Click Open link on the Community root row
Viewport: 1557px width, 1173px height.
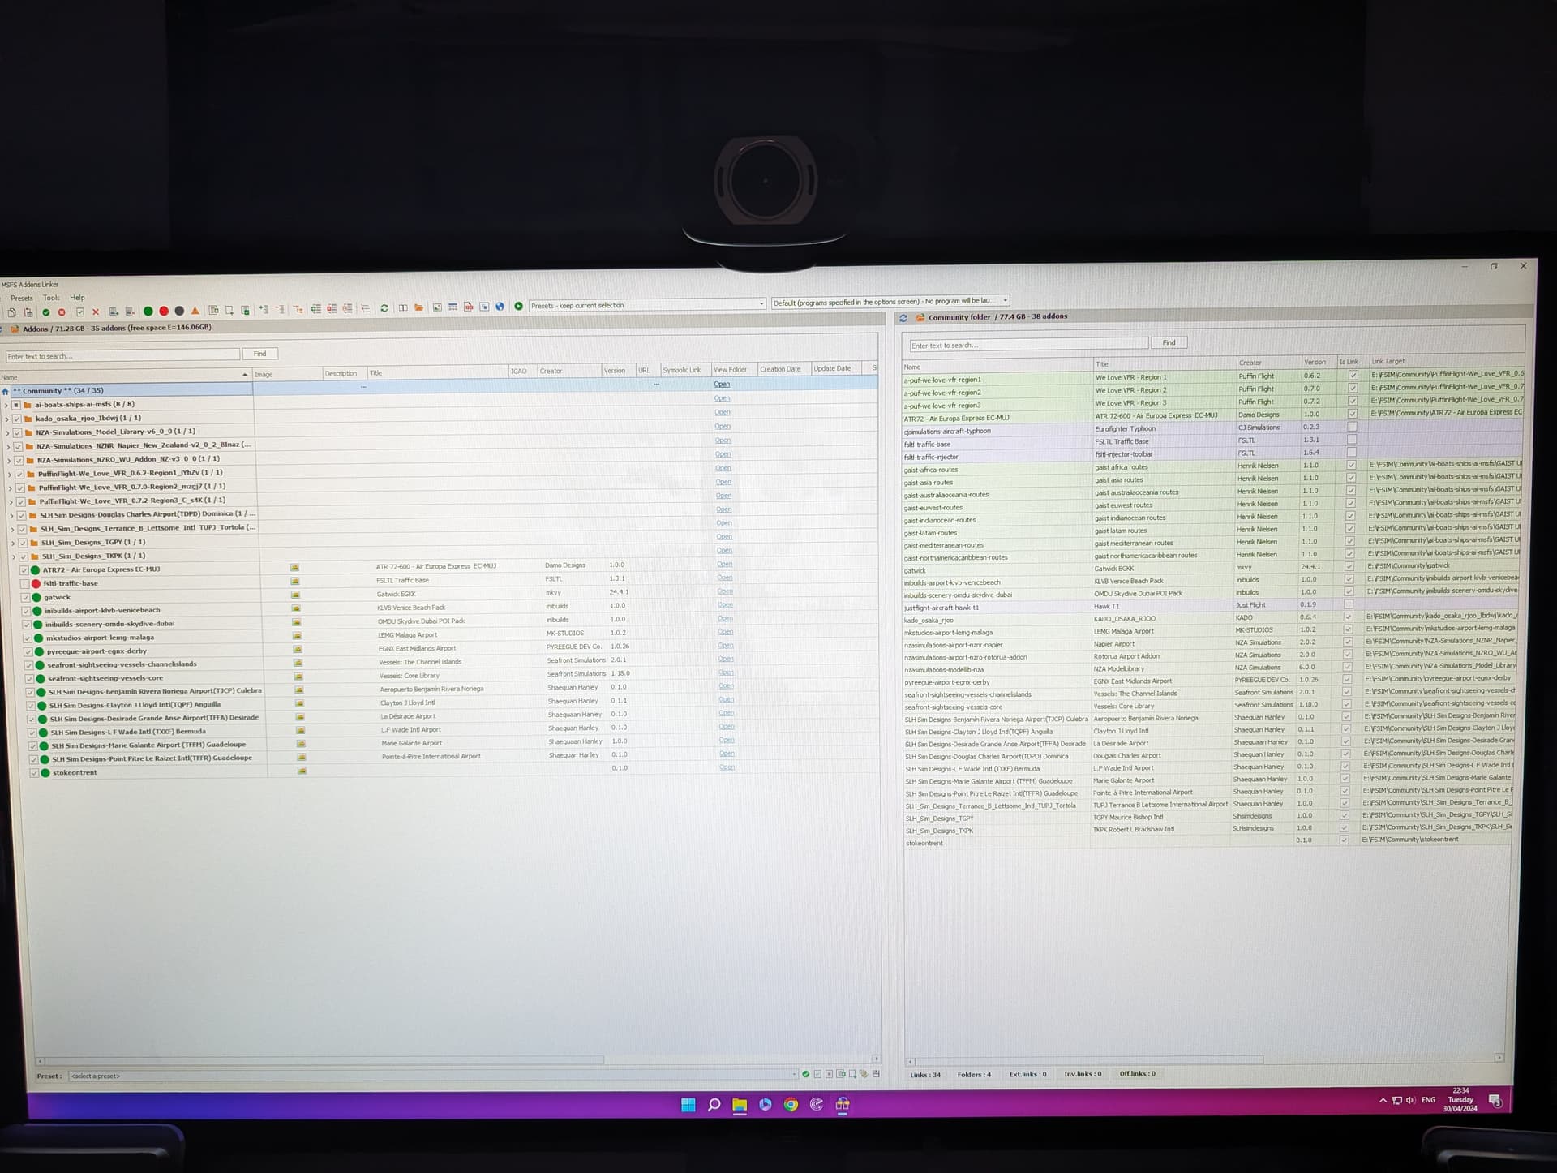(x=722, y=385)
